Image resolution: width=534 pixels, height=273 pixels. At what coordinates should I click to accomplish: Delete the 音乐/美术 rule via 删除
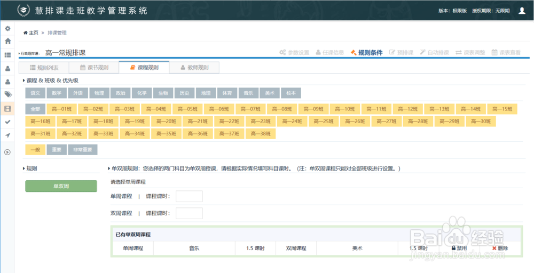500,248
